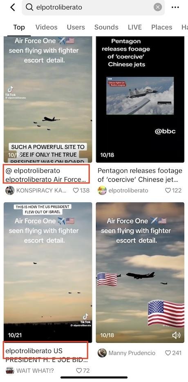Image resolution: width=188 pixels, height=382 pixels.
Task: Clear the search field with X icon
Action: pyautogui.click(x=157, y=7)
